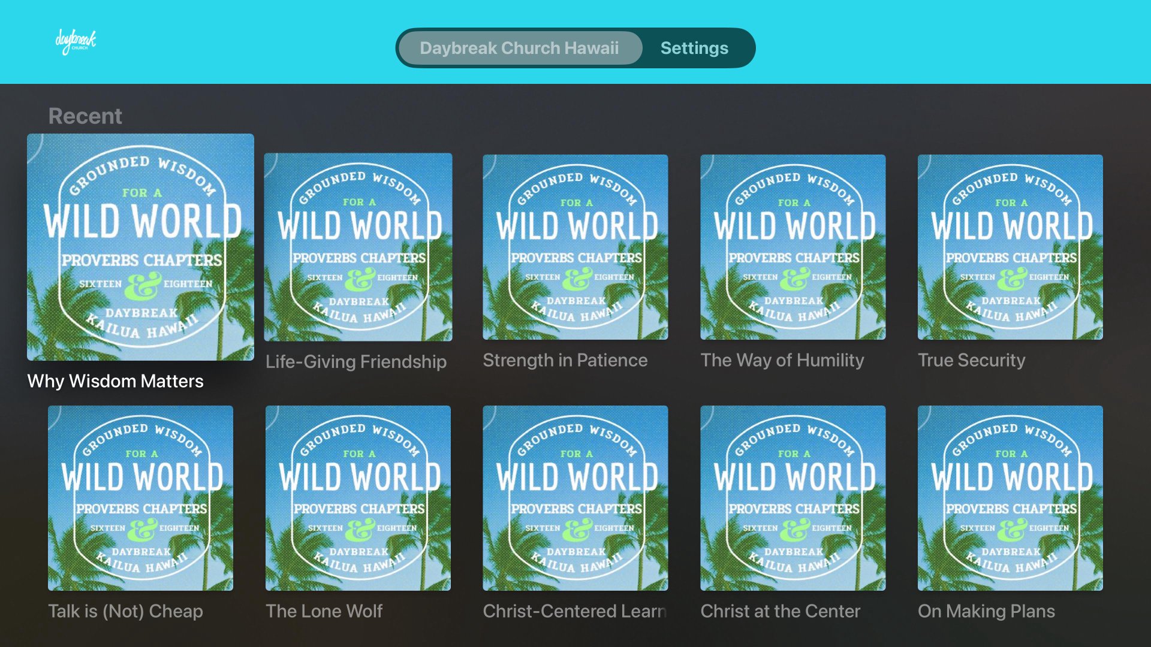Click the Recent section heading
Image resolution: width=1151 pixels, height=647 pixels.
click(x=85, y=116)
